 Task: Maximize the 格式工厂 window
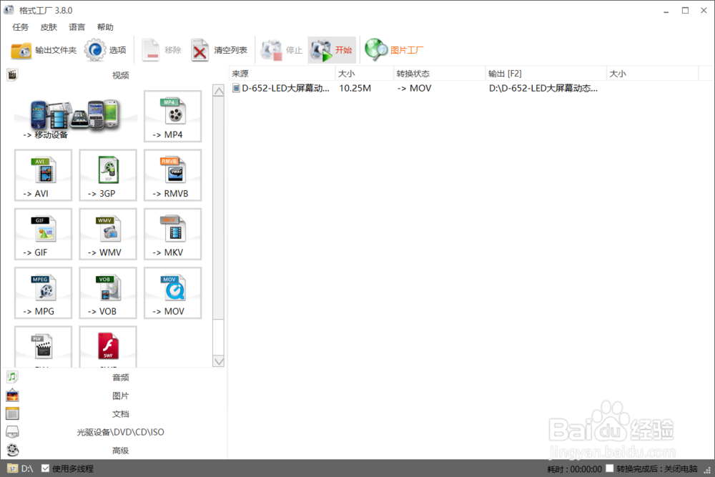coord(685,11)
